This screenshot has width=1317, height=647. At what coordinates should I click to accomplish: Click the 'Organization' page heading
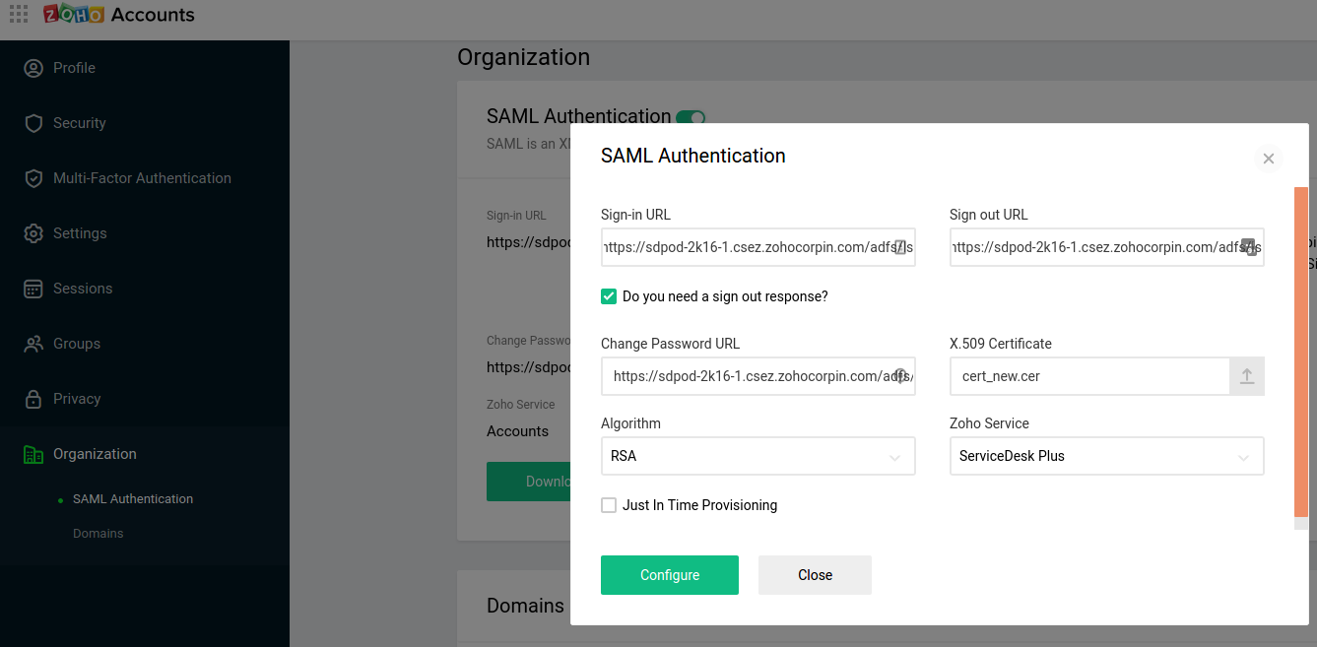point(524,57)
